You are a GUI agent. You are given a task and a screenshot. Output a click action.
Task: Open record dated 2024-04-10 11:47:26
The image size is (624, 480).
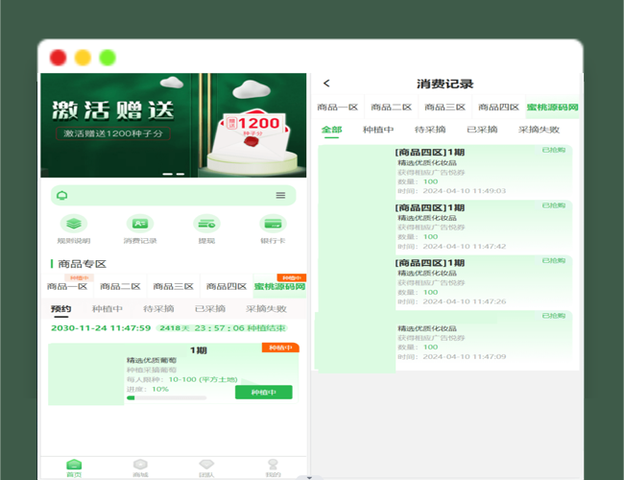coord(445,282)
